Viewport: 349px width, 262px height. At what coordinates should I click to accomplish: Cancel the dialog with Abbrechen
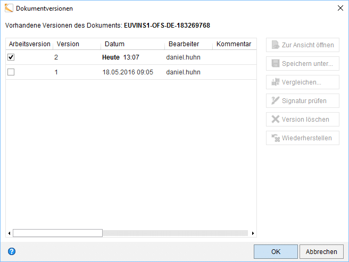point(321,251)
